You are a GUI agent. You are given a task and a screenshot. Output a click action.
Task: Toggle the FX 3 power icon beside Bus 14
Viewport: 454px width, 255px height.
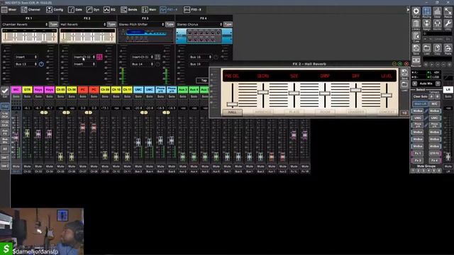pyautogui.click(x=157, y=64)
